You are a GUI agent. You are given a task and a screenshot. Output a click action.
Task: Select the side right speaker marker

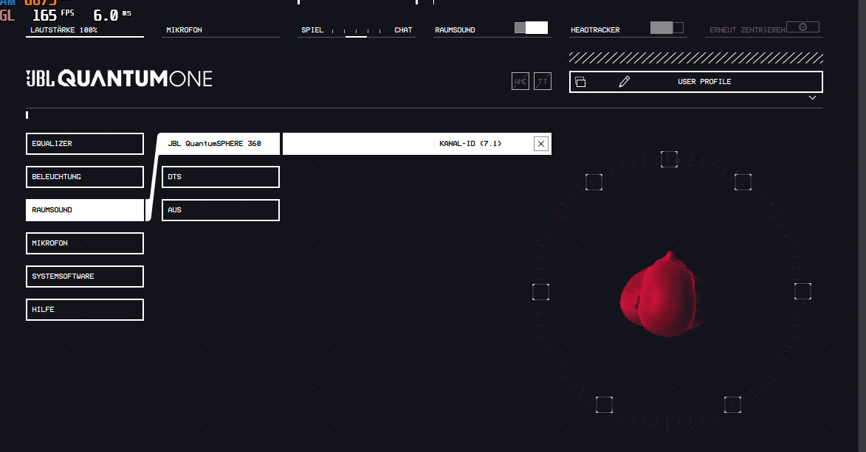[x=803, y=291]
